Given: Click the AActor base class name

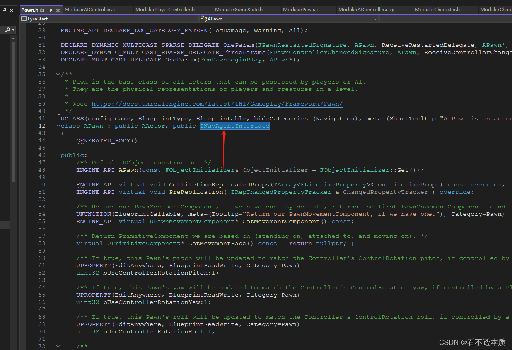Looking at the screenshot, I should (x=154, y=126).
